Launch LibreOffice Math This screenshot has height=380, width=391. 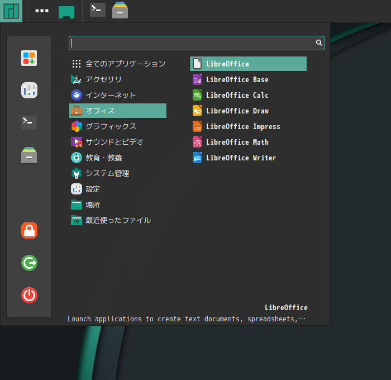[x=249, y=142]
